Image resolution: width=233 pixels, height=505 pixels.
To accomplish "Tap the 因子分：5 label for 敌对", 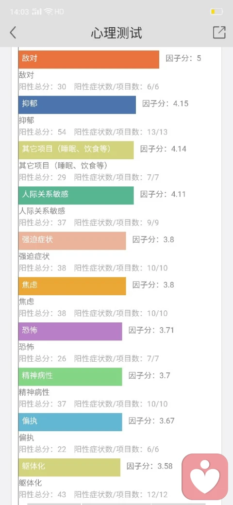I will (183, 58).
